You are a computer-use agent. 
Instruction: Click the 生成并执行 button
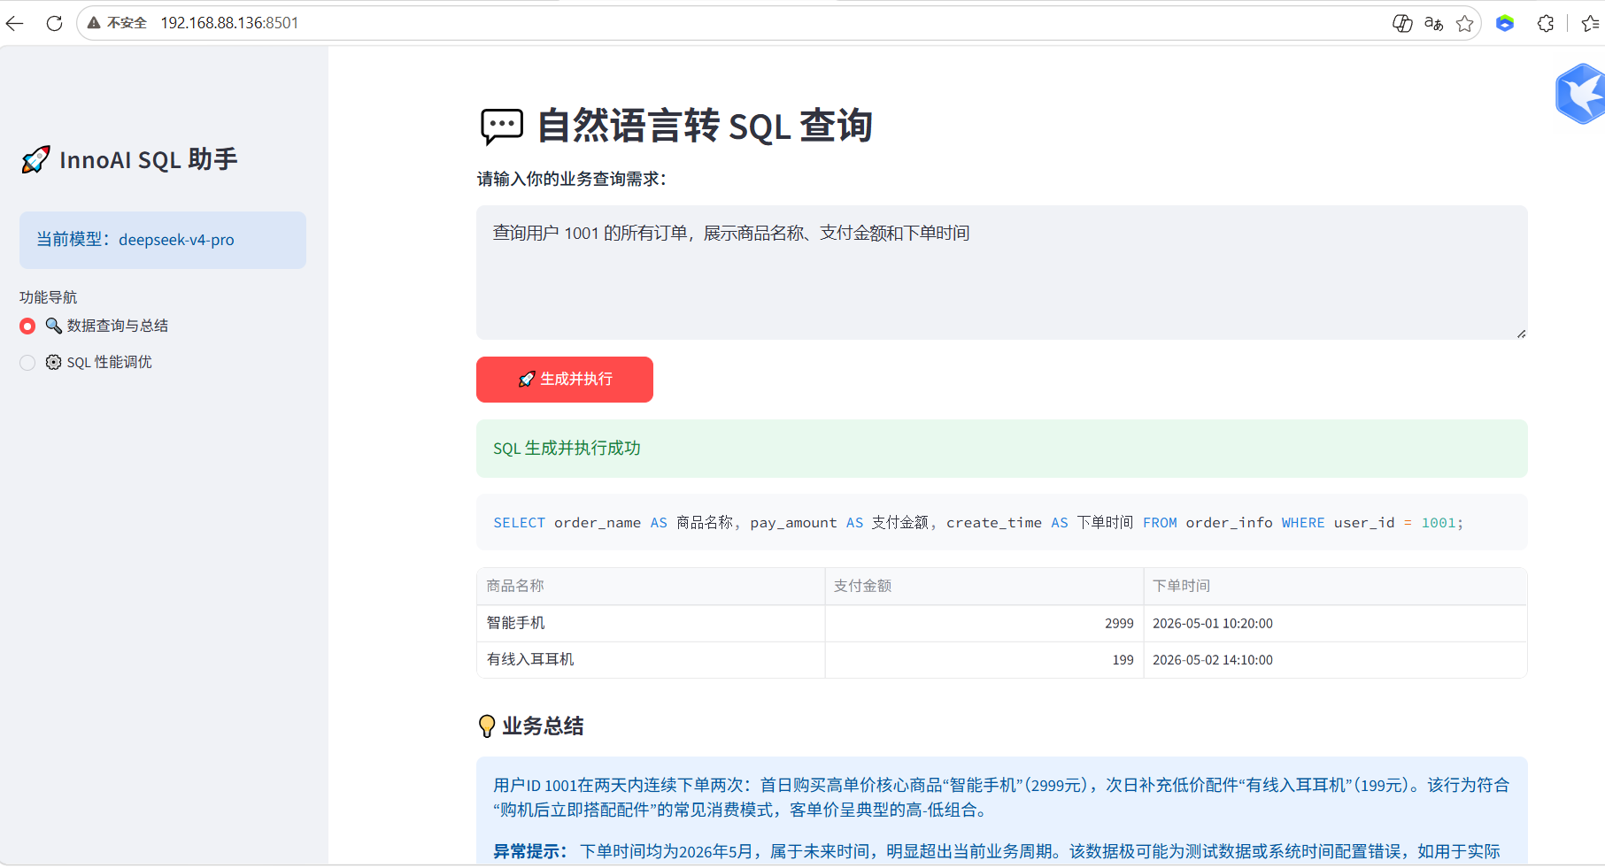565,380
